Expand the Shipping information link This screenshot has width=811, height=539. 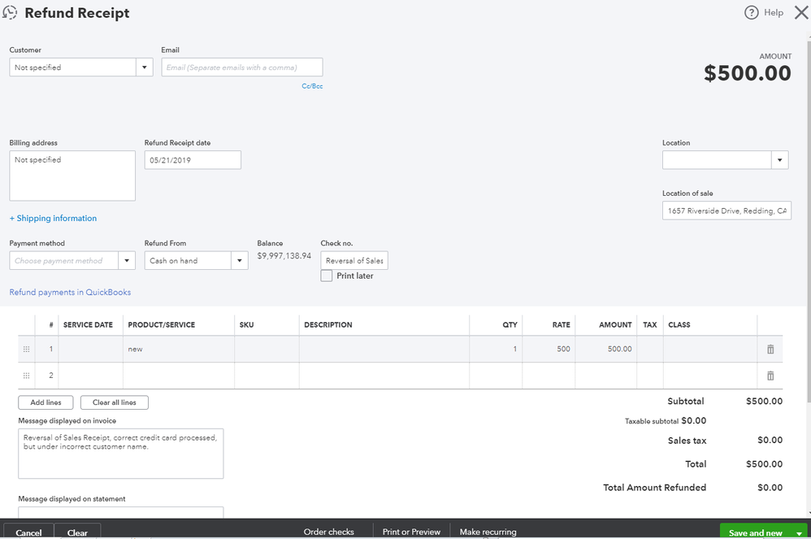(53, 219)
